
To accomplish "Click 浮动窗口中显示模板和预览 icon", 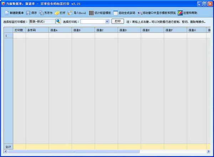I will tap(139, 13).
